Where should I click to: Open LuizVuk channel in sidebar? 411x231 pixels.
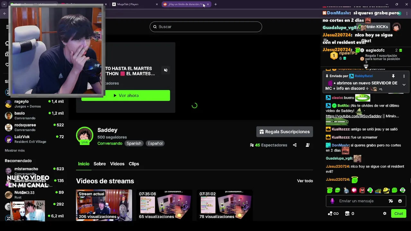[x=34, y=139]
